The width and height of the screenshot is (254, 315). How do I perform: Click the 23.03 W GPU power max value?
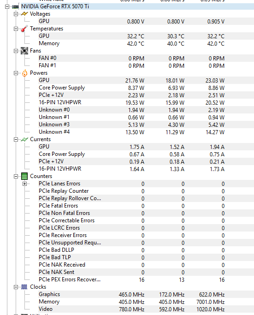[x=215, y=81]
